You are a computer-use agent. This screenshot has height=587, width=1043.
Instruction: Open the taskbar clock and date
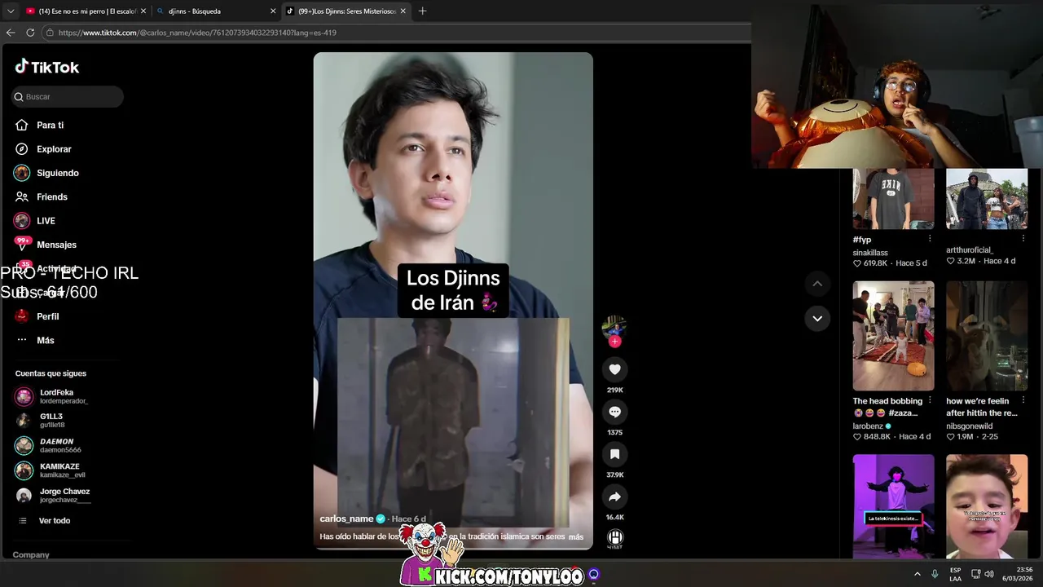[x=1018, y=574]
